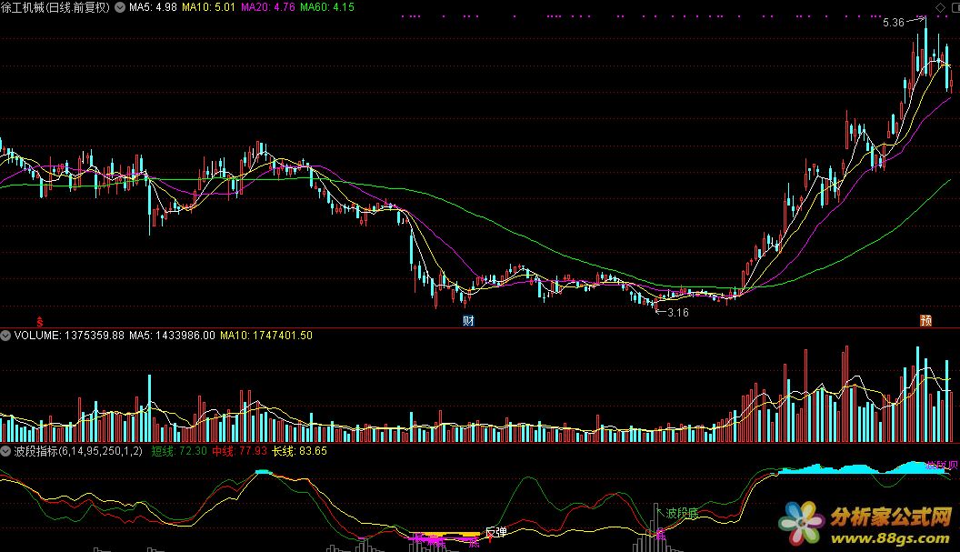The height and width of the screenshot is (552, 960).
Task: Open the 波段指标 indicator chevron menu
Action: pyautogui.click(x=5, y=451)
